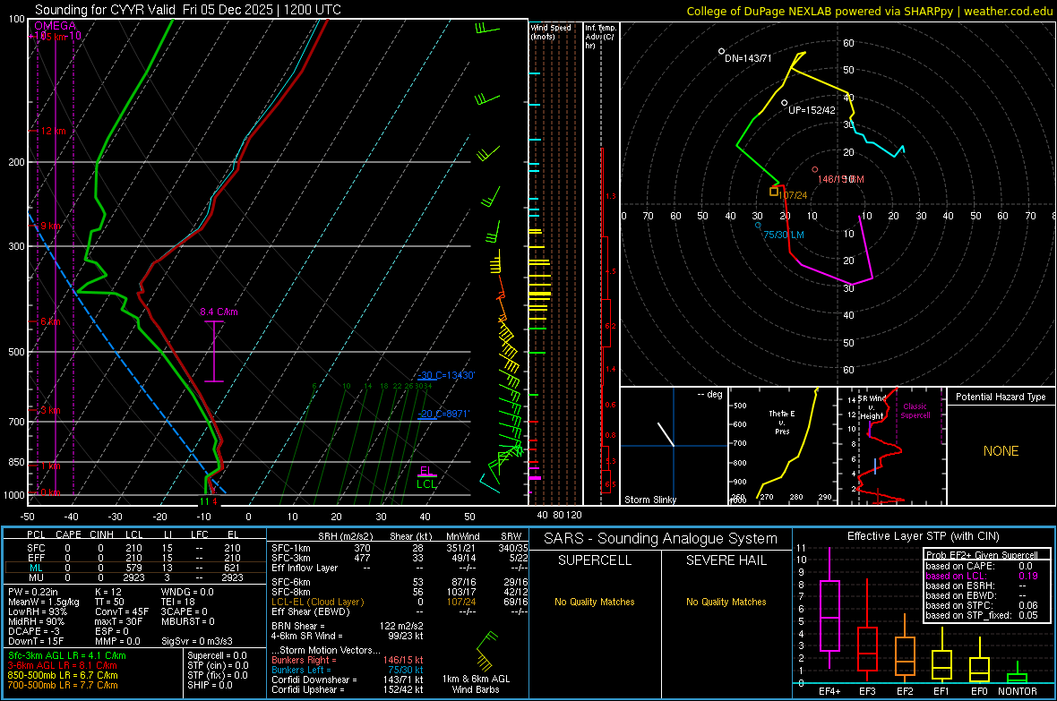Click the Storm Slinky panel label
The image size is (1057, 701).
pos(649,500)
